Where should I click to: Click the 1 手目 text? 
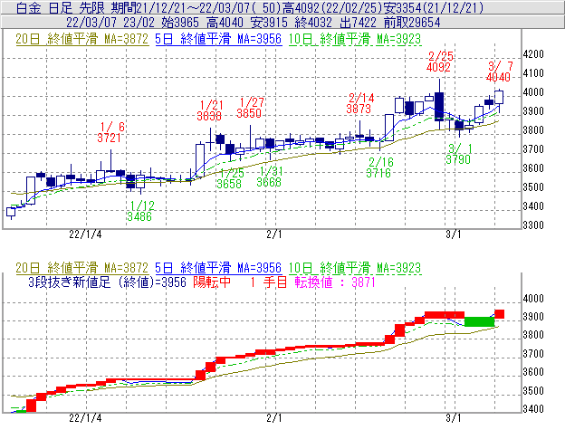[268, 282]
